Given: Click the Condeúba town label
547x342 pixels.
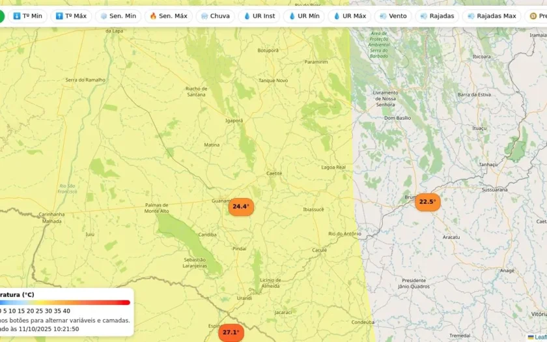Looking at the screenshot, I should pyautogui.click(x=363, y=322).
